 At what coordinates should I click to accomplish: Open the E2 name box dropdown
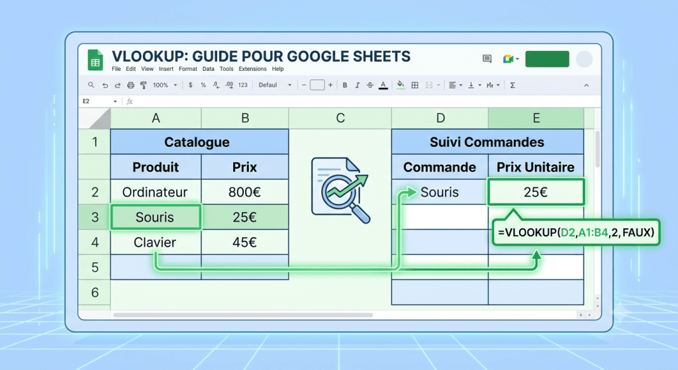(115, 101)
